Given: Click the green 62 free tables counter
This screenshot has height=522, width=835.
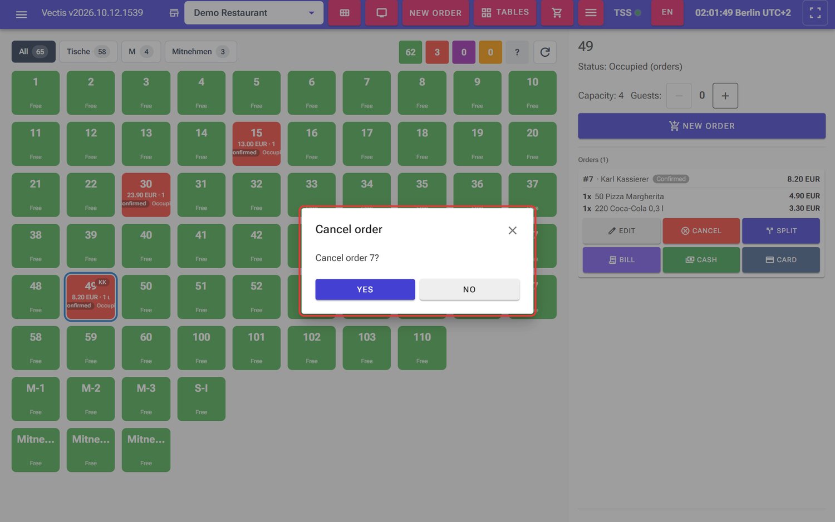Looking at the screenshot, I should pyautogui.click(x=410, y=52).
